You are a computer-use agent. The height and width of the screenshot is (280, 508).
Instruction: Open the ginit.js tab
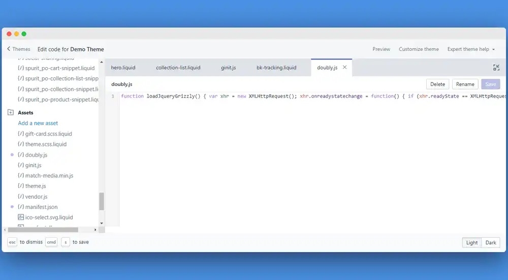[228, 68]
